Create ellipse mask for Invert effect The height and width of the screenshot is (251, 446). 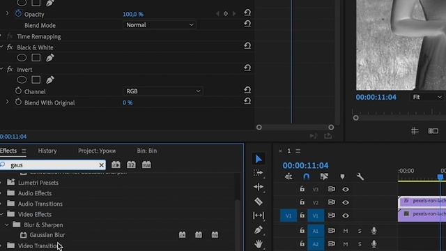pos(22,79)
